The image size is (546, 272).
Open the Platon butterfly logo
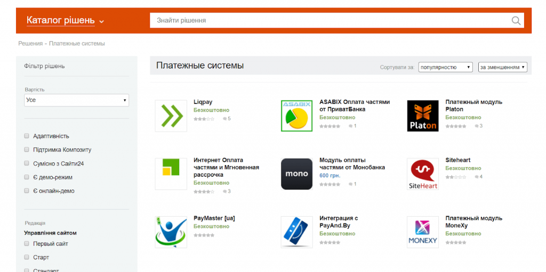tap(423, 116)
